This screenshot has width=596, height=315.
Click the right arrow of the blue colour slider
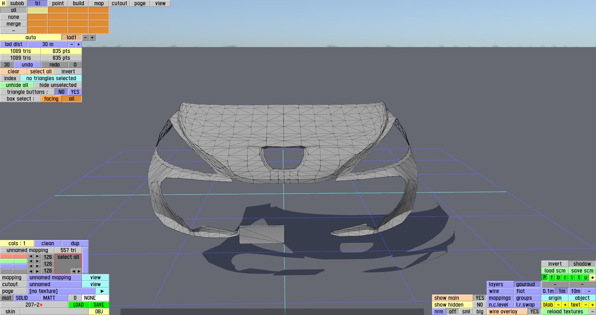click(38, 266)
